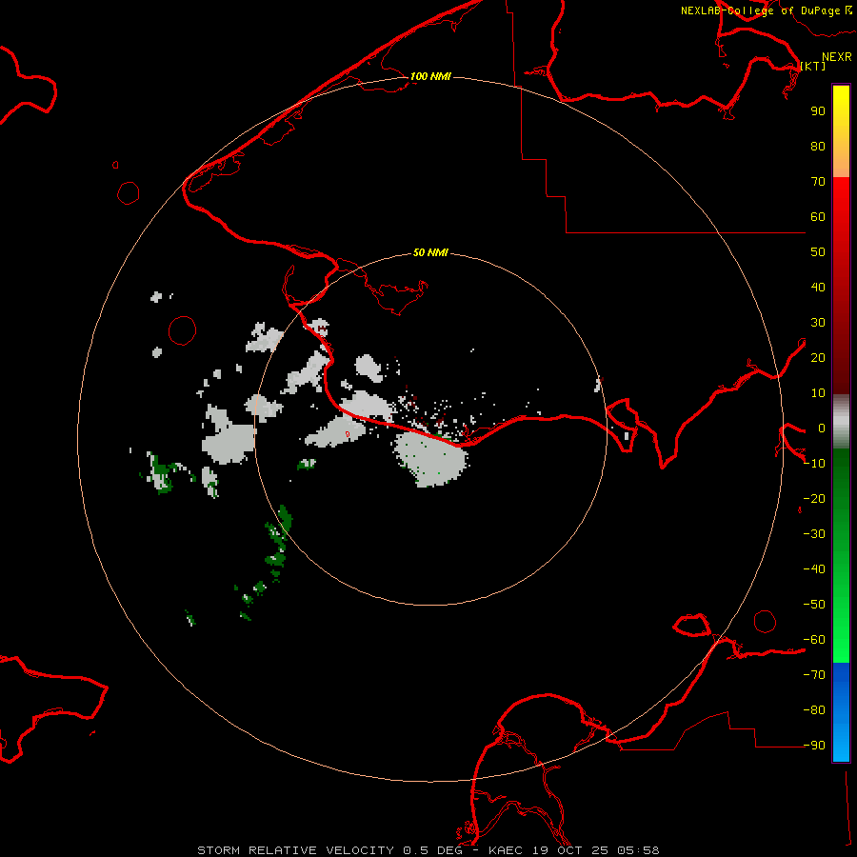Click the 50 NMI range ring label
Screen dimensions: 857x857
(x=430, y=252)
